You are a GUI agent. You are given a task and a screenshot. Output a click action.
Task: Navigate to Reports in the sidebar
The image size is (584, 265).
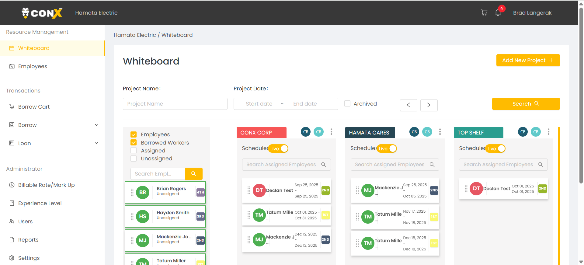pyautogui.click(x=28, y=240)
